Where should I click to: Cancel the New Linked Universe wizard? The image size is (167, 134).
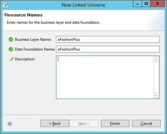(x=146, y=124)
